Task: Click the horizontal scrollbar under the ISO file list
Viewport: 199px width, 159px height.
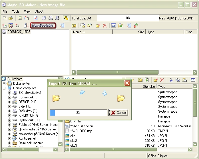Action: pos(134,72)
